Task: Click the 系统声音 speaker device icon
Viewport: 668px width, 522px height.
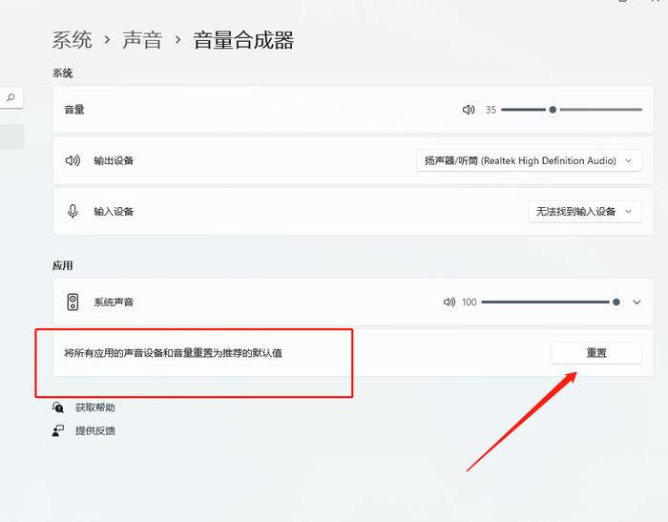Action: coord(73,303)
